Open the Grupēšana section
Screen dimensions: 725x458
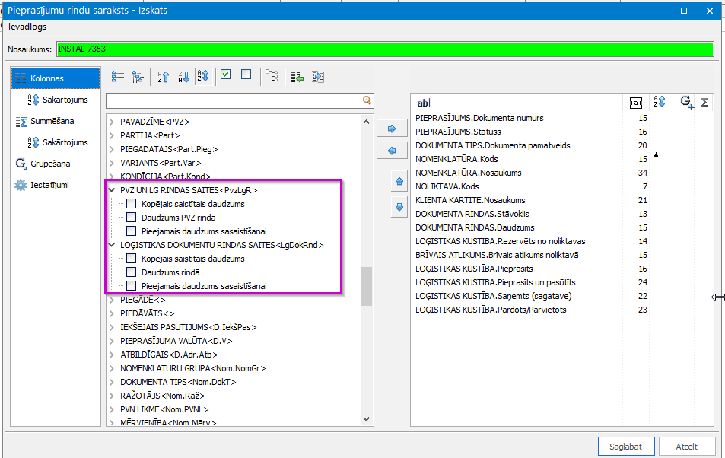click(43, 164)
